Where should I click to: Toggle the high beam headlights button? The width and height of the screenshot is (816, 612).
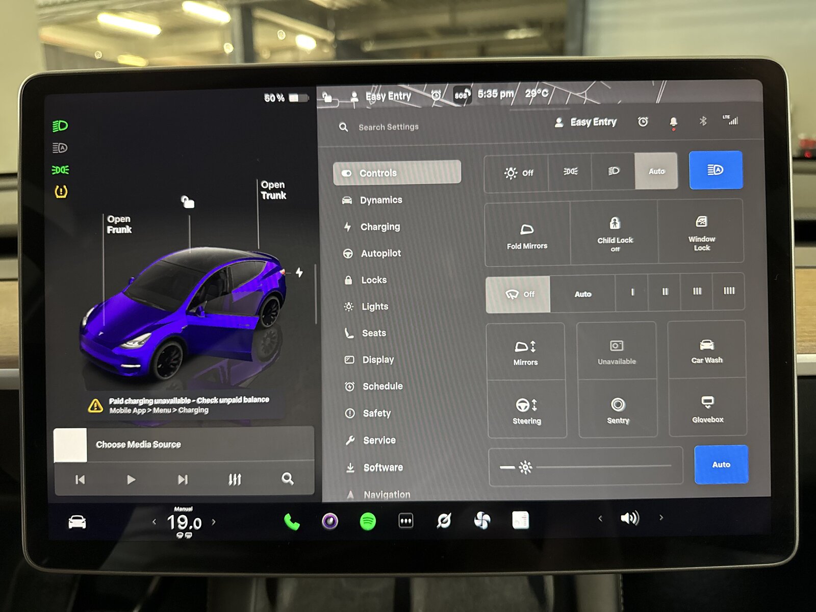click(716, 170)
